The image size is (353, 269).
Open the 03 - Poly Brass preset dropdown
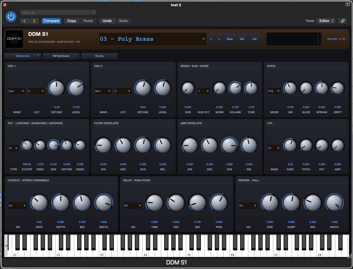[x=153, y=39]
